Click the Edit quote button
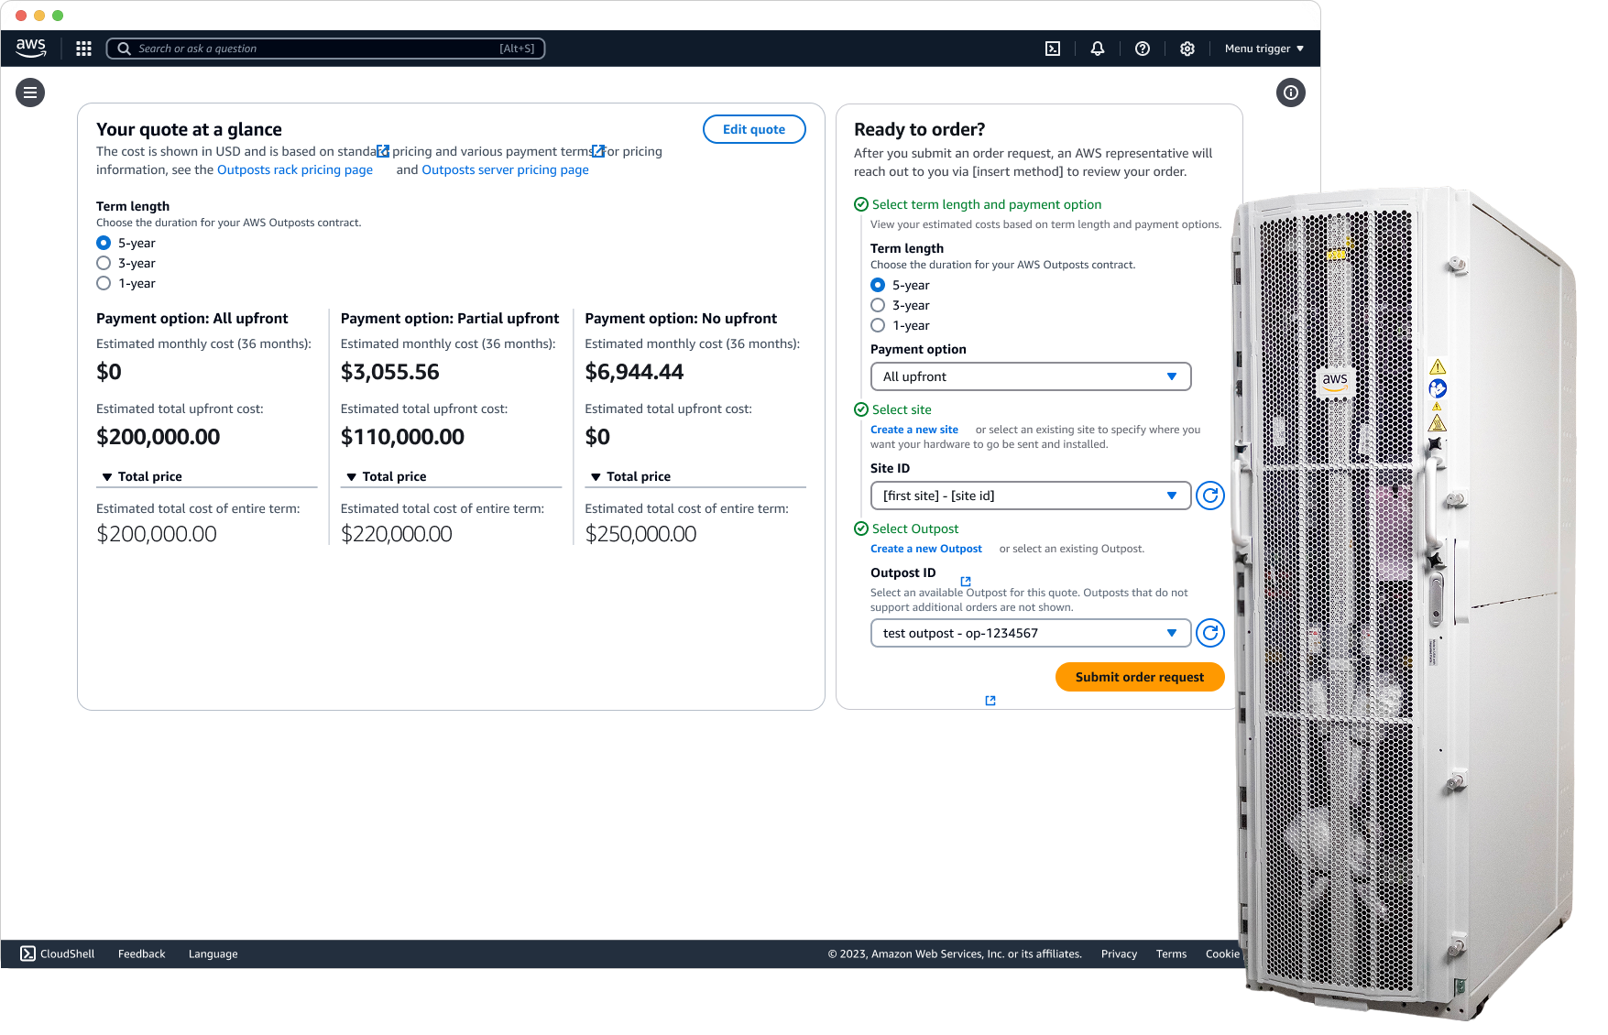The image size is (1608, 1035). [754, 129]
